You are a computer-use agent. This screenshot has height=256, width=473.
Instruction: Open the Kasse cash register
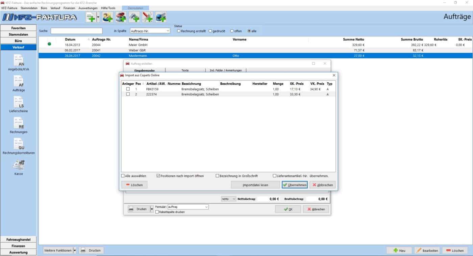[x=19, y=168]
